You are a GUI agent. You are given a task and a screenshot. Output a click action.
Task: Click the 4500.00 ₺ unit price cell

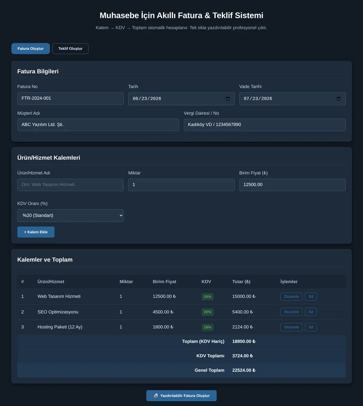[x=163, y=312]
